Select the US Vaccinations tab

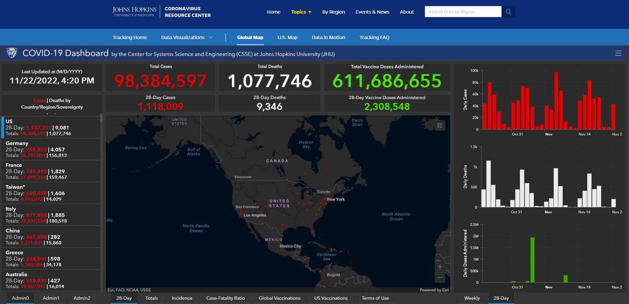[x=331, y=298]
